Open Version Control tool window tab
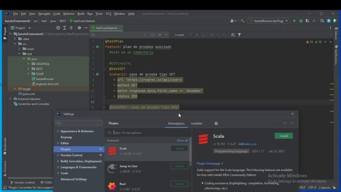This screenshot has width=341, height=192. [x=22, y=182]
